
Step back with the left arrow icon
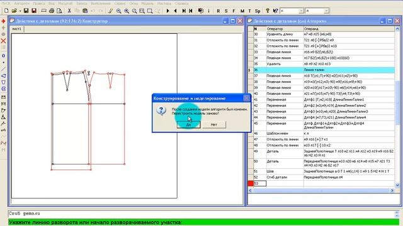(176, 11)
